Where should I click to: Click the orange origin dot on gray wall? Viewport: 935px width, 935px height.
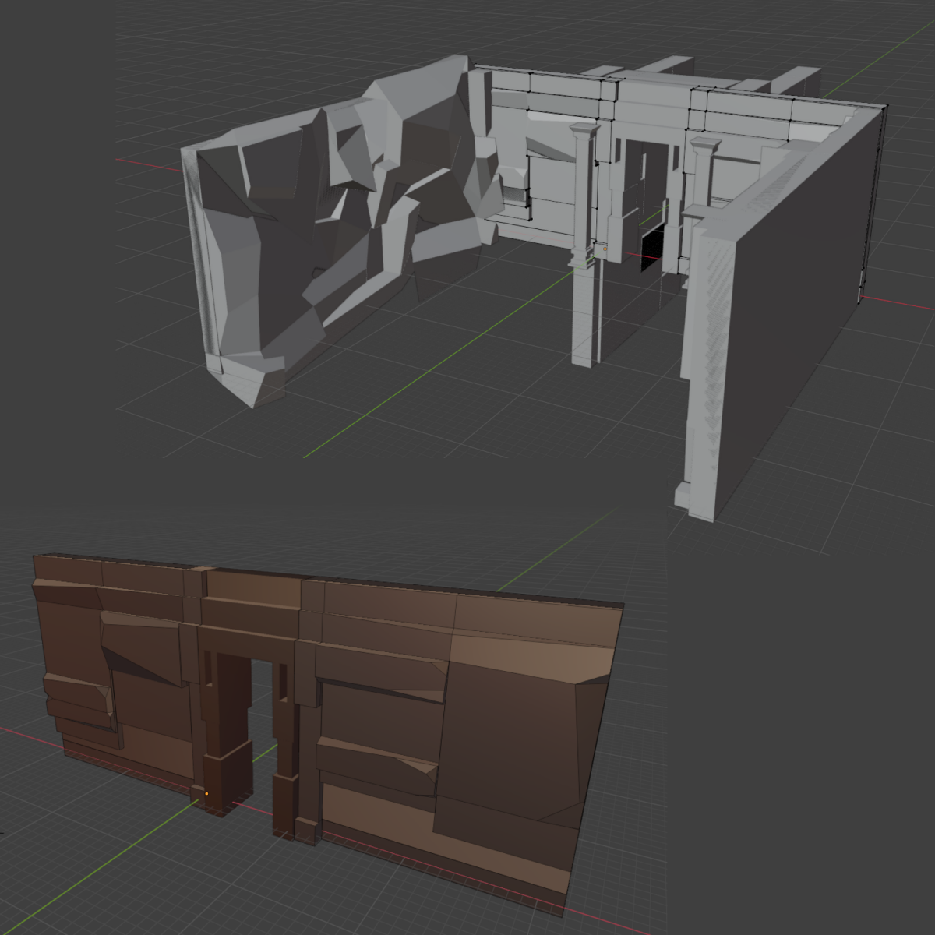point(605,249)
